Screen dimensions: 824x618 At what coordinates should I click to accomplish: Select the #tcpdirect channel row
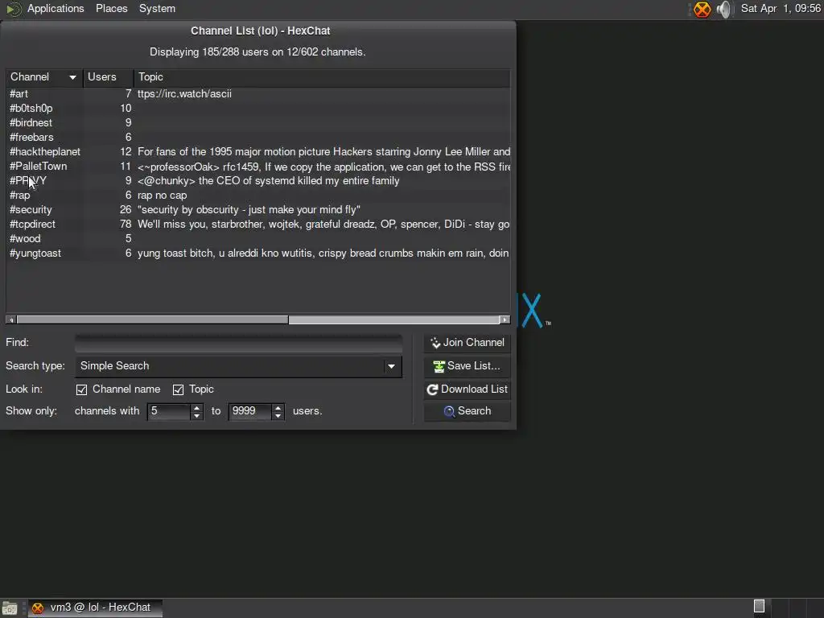tap(257, 224)
